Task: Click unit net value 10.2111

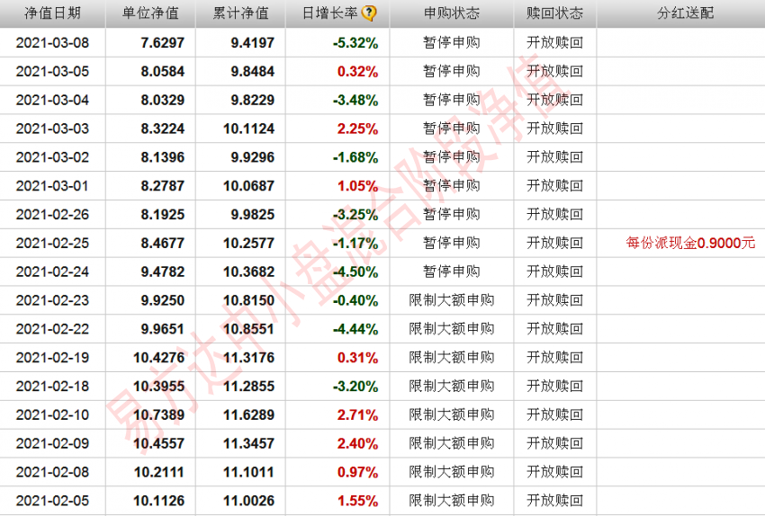Action: [159, 472]
